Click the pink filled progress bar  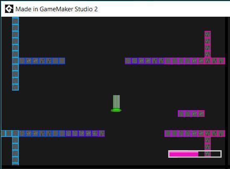[195, 154]
